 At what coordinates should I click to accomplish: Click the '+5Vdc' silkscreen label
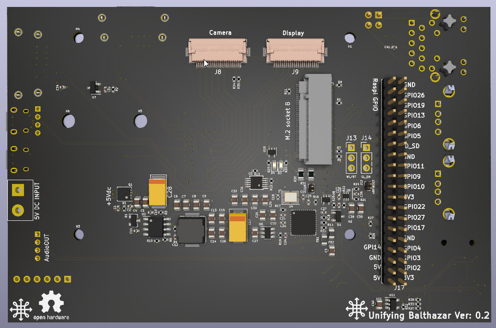tap(109, 196)
